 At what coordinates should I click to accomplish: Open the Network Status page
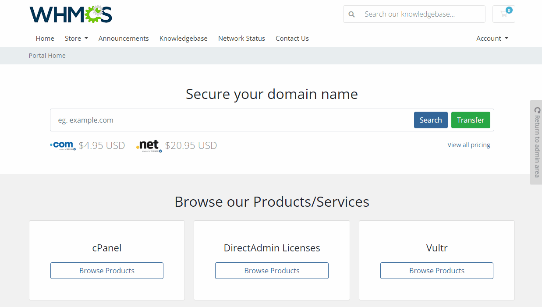tap(241, 39)
